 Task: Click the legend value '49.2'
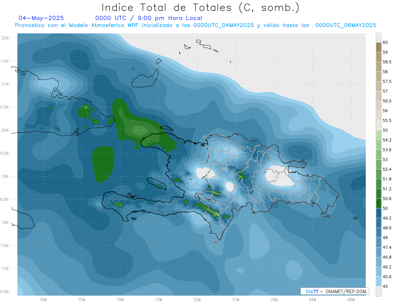pos(387,218)
